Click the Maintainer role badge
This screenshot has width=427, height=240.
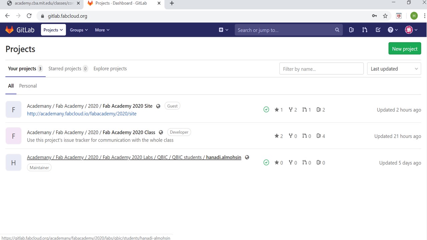tap(39, 168)
